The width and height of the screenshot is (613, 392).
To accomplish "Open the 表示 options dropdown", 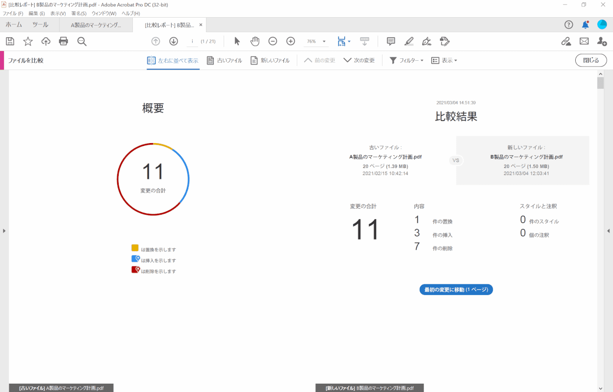I will click(x=444, y=60).
